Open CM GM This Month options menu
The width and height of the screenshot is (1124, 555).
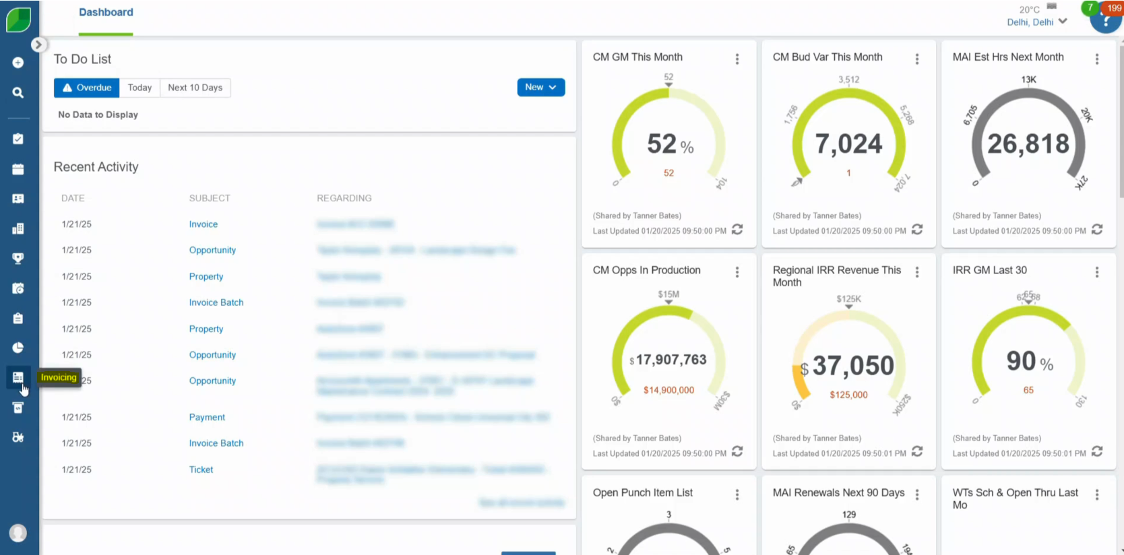click(x=737, y=59)
